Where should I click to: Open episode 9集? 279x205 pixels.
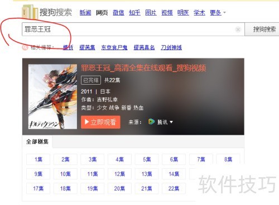(38, 174)
